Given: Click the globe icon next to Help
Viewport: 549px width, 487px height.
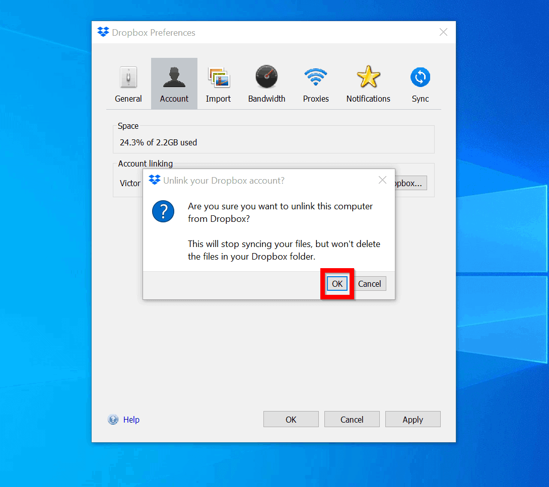Looking at the screenshot, I should (x=112, y=419).
